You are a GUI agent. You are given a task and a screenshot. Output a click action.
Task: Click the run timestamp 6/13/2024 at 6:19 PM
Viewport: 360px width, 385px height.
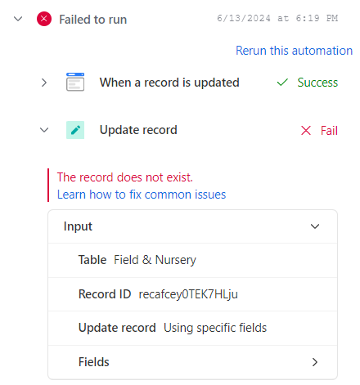tap(277, 18)
